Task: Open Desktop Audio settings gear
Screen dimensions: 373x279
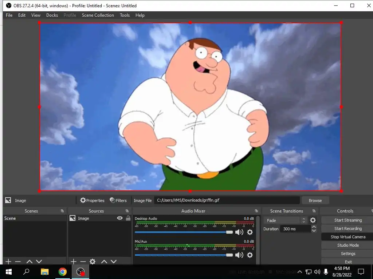Action: [x=250, y=232]
